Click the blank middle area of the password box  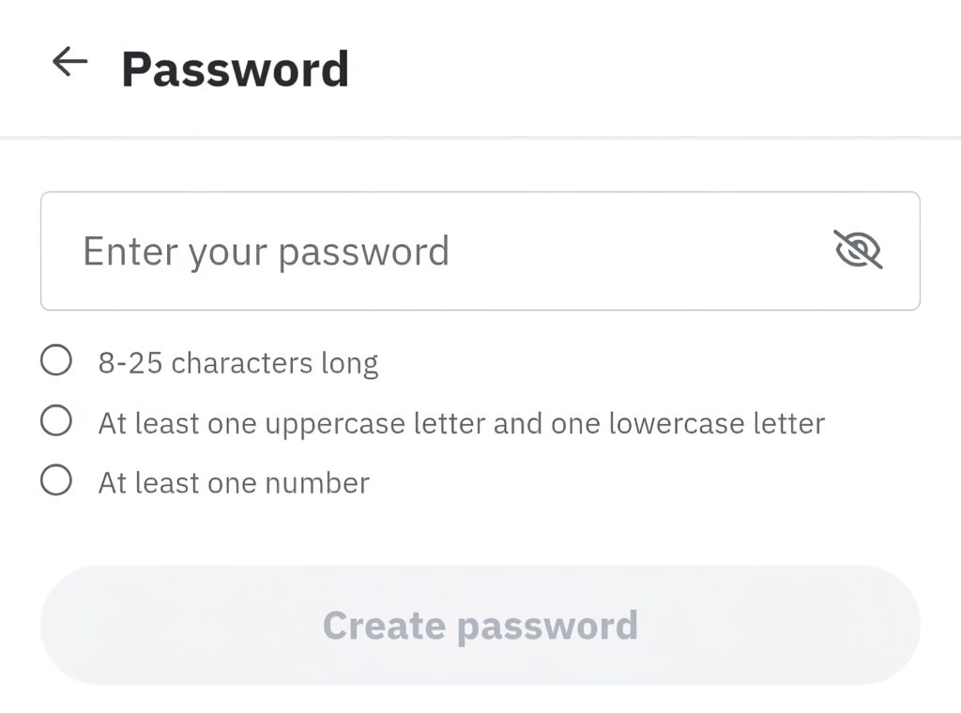click(x=638, y=251)
